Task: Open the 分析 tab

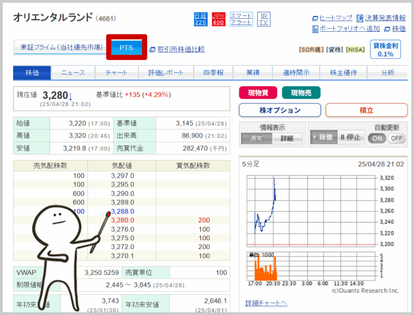Action: point(387,73)
